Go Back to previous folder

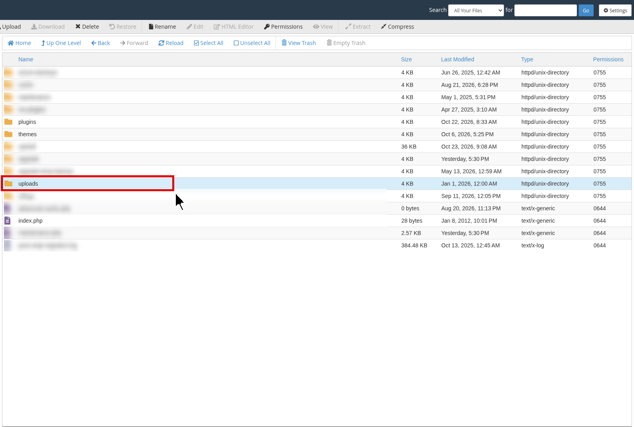click(x=100, y=43)
